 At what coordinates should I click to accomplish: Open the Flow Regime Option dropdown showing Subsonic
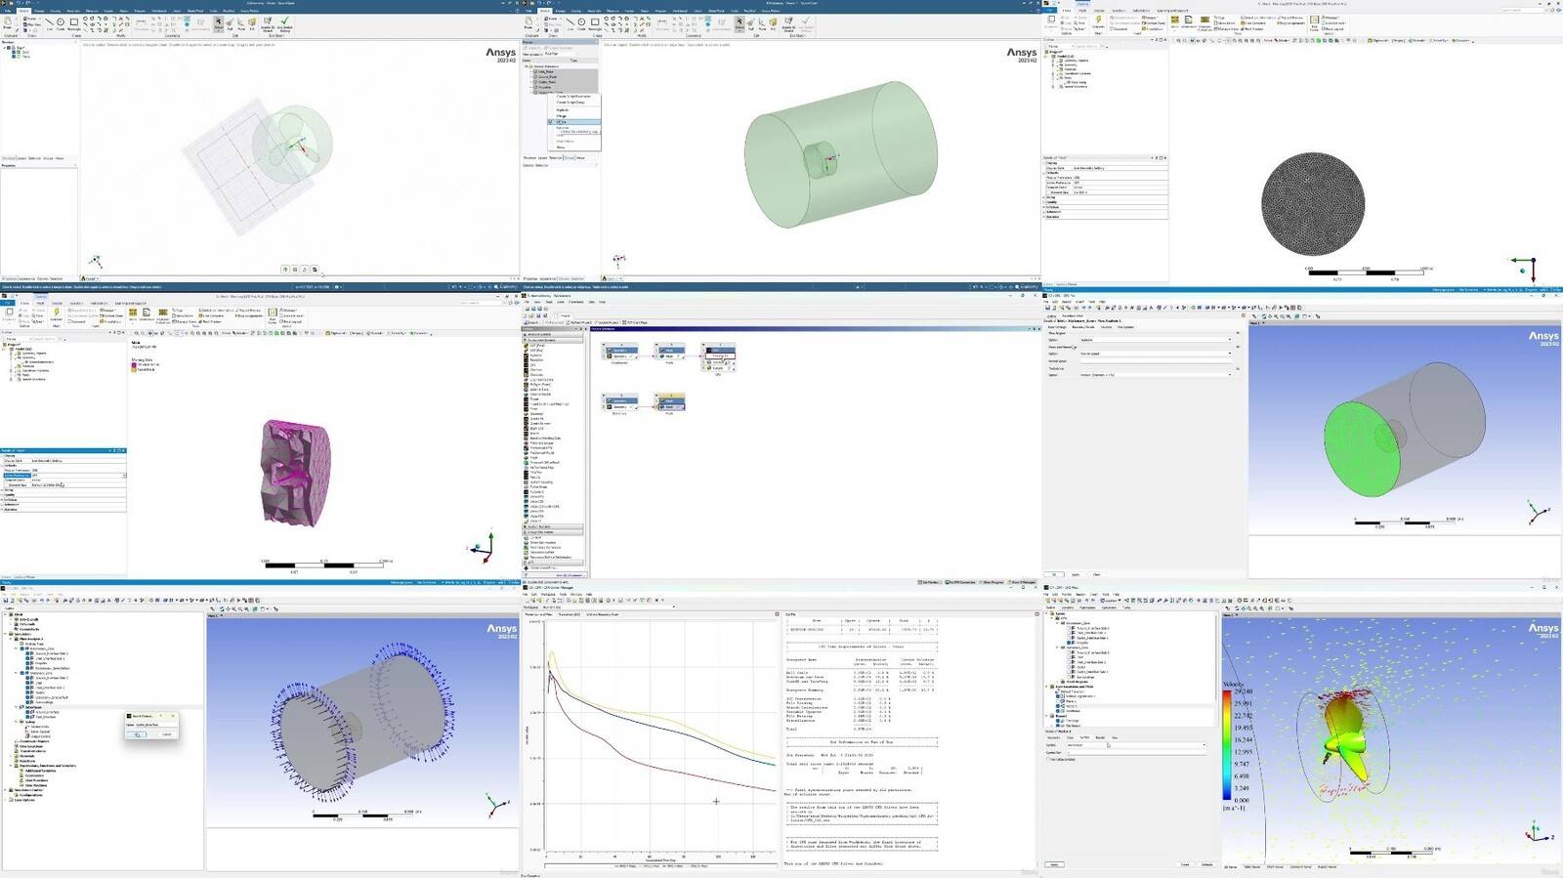tap(1156, 340)
